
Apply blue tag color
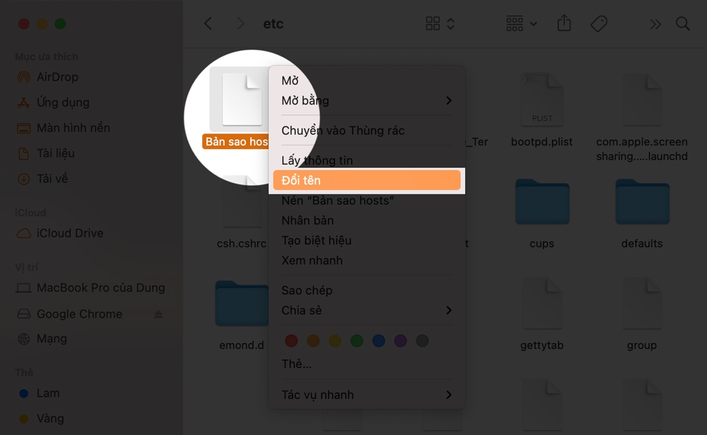pyautogui.click(x=379, y=341)
